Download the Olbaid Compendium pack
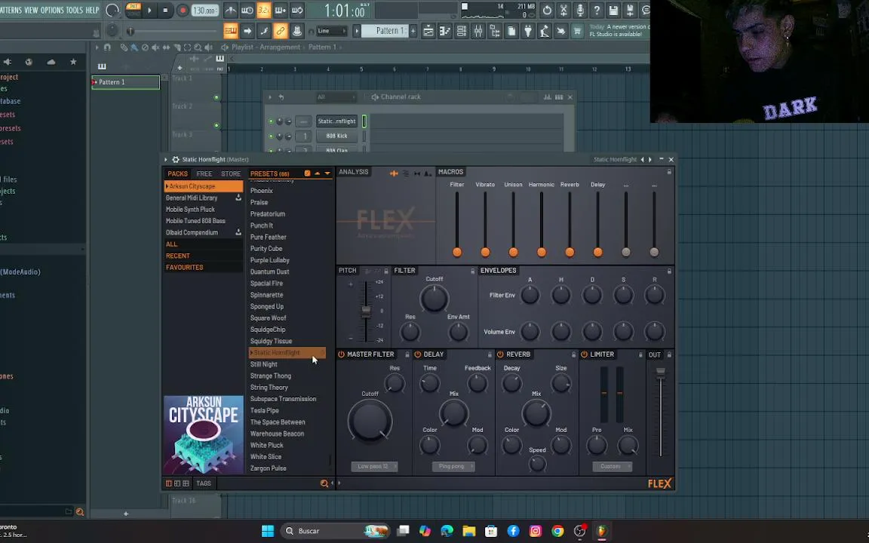 (x=238, y=233)
